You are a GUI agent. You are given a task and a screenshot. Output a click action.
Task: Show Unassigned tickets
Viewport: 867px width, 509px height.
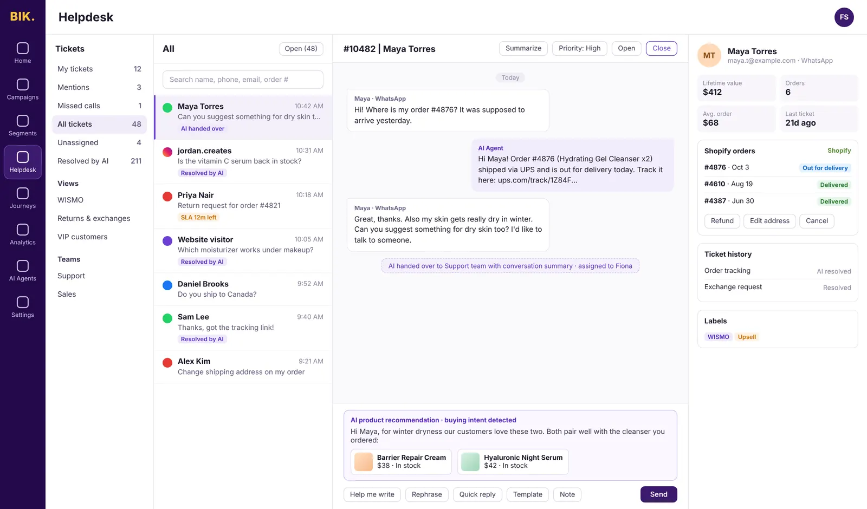point(99,143)
